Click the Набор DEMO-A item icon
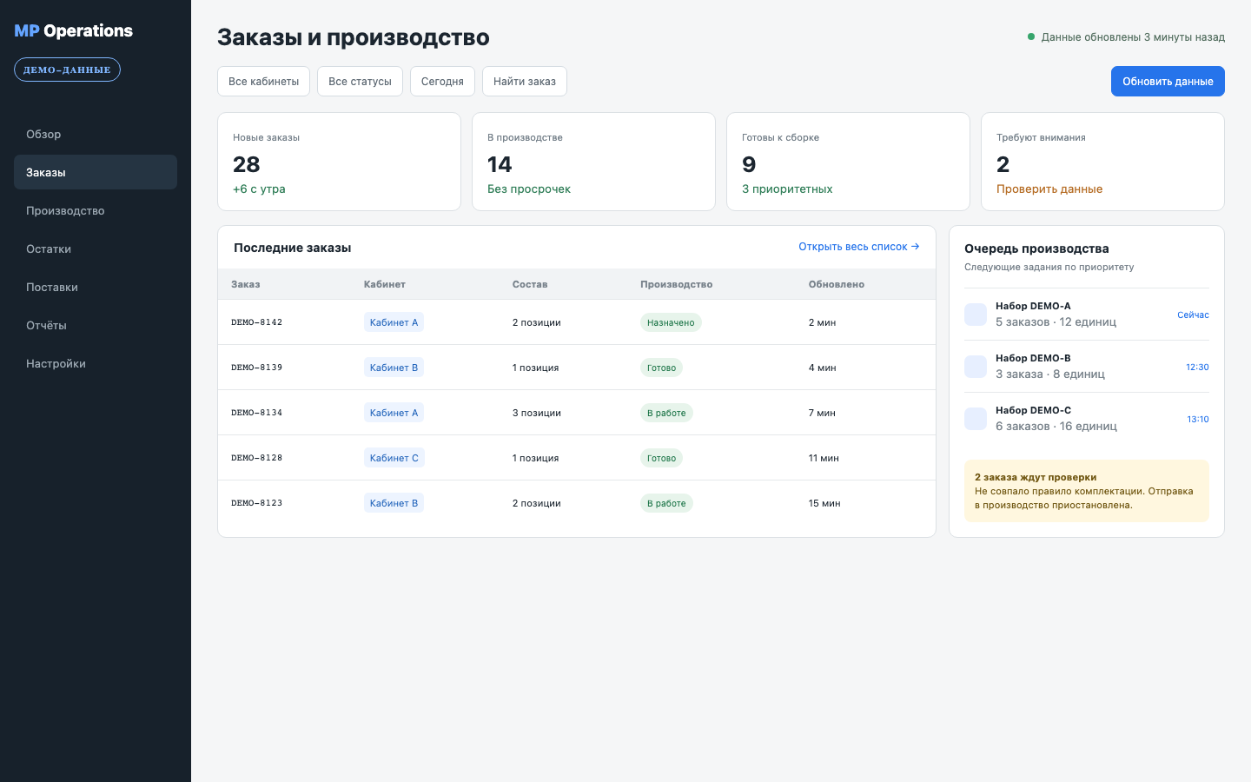 click(x=976, y=315)
